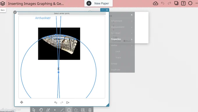
Task: Expand the Adjustment submenu
Action: coord(122,21)
